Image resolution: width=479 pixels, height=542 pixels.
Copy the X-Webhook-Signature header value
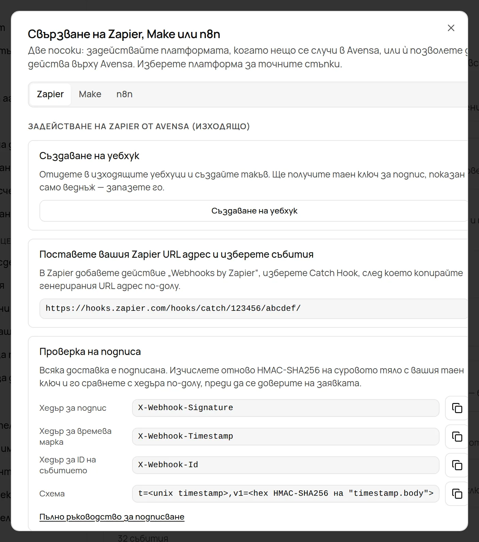coord(457,408)
